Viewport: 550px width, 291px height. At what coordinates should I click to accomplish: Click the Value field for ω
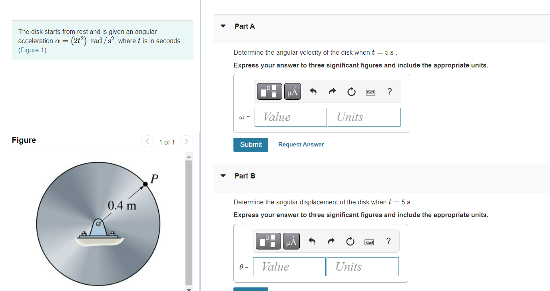click(291, 117)
